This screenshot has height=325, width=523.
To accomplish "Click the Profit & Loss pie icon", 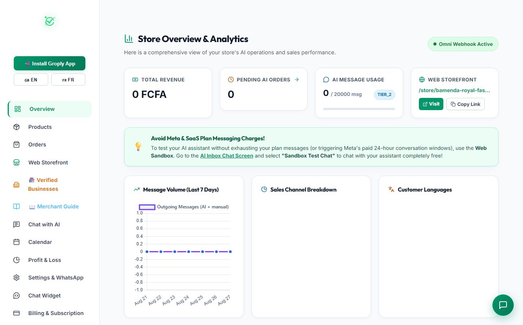I will (16, 260).
